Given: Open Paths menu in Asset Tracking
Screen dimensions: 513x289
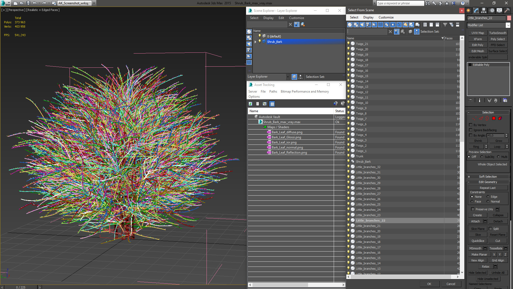Looking at the screenshot, I should 273,92.
